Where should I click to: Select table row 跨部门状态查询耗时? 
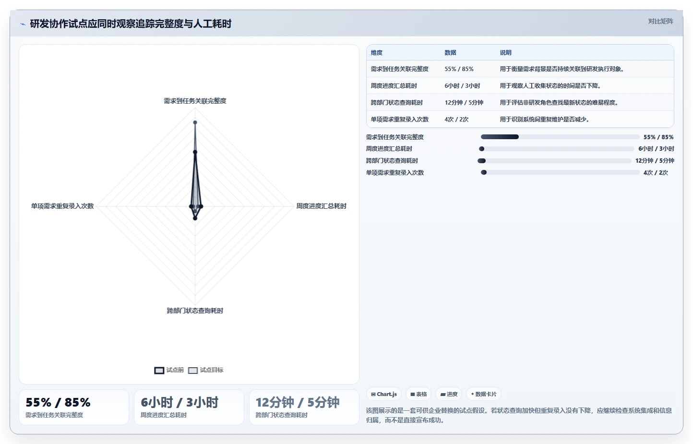pos(520,103)
